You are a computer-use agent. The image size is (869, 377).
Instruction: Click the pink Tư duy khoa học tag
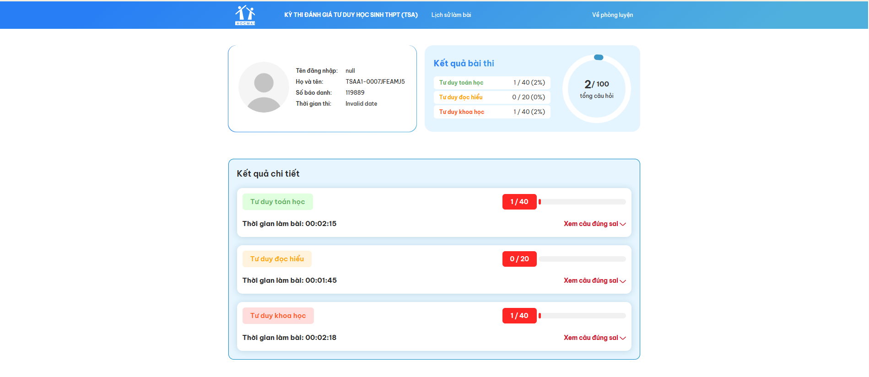tap(278, 316)
